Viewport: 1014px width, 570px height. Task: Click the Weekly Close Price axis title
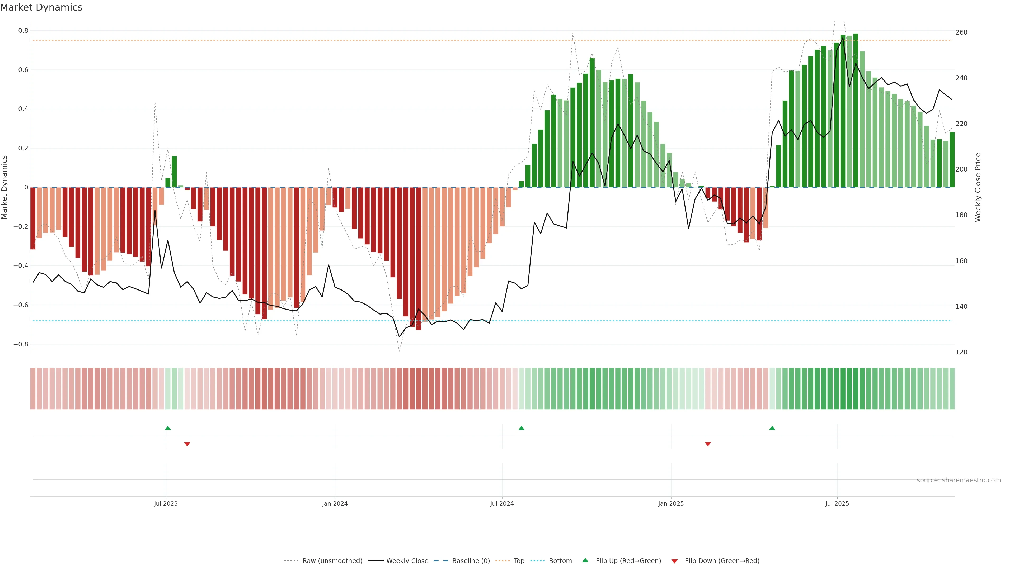click(978, 187)
